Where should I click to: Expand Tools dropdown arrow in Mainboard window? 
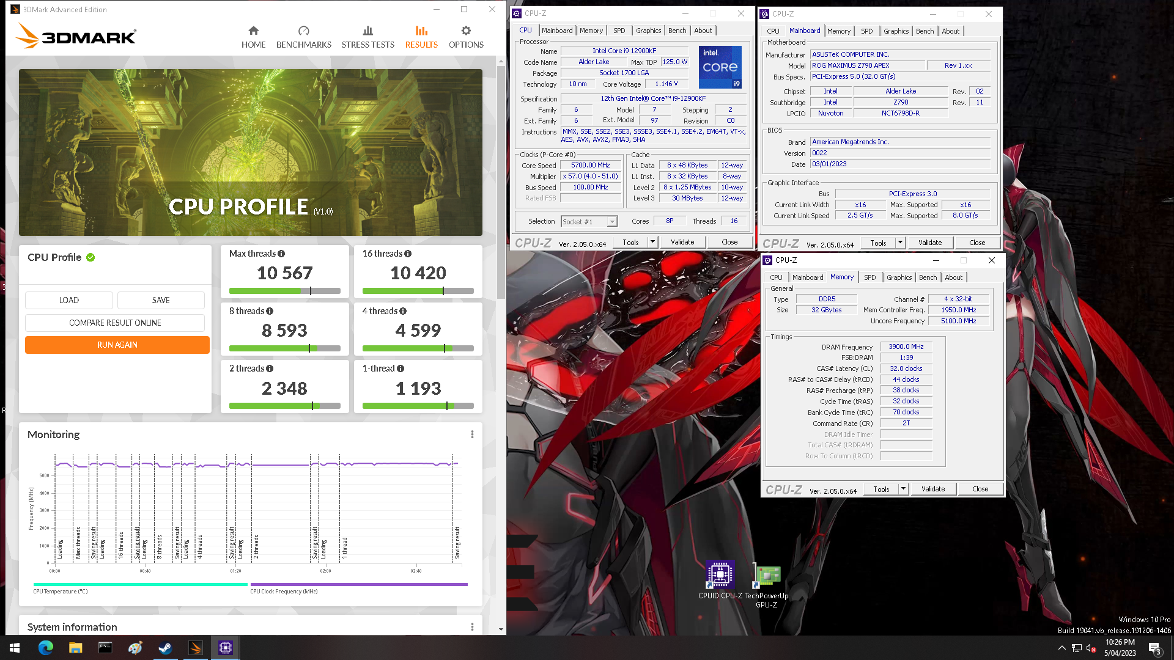click(900, 243)
